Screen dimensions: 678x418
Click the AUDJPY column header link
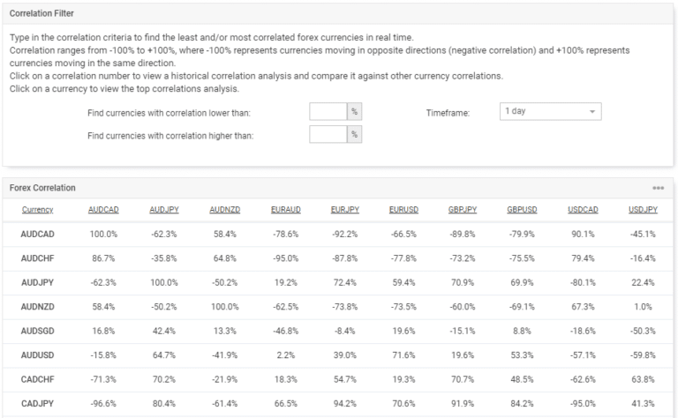(x=164, y=210)
